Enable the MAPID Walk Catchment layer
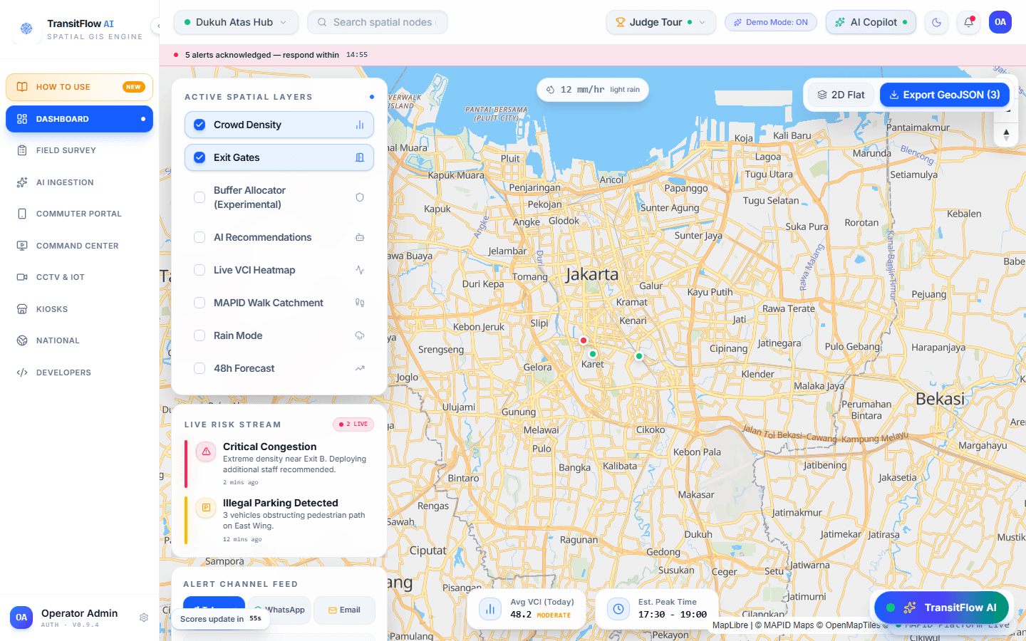This screenshot has height=641, width=1026. tap(199, 303)
